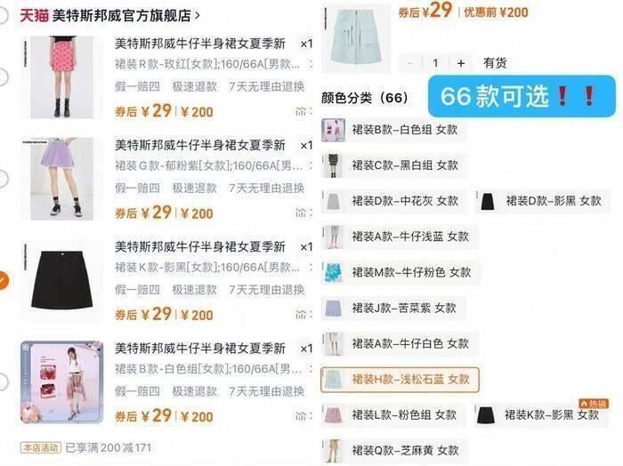Choose the hot-selling 裙装K款-影黑 女款
This screenshot has height=466, width=623.
tap(541, 414)
